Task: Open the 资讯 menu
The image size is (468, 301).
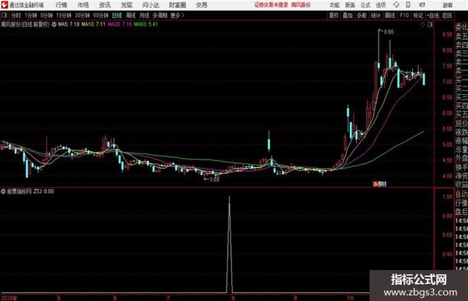Action: (105, 5)
